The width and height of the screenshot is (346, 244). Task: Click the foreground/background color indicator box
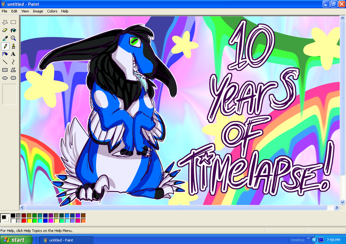click(x=5, y=218)
